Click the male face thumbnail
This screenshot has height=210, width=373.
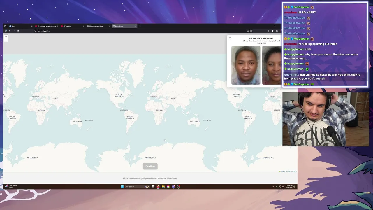click(x=246, y=65)
